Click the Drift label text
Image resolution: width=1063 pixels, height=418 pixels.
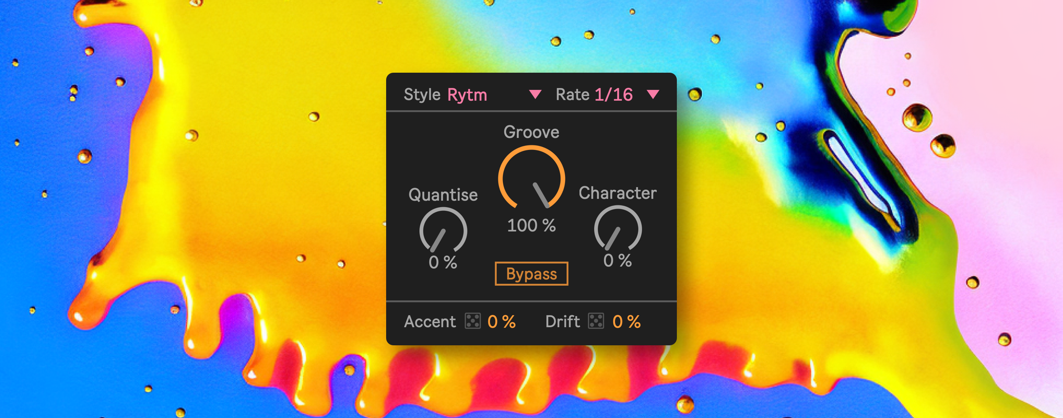pos(562,322)
